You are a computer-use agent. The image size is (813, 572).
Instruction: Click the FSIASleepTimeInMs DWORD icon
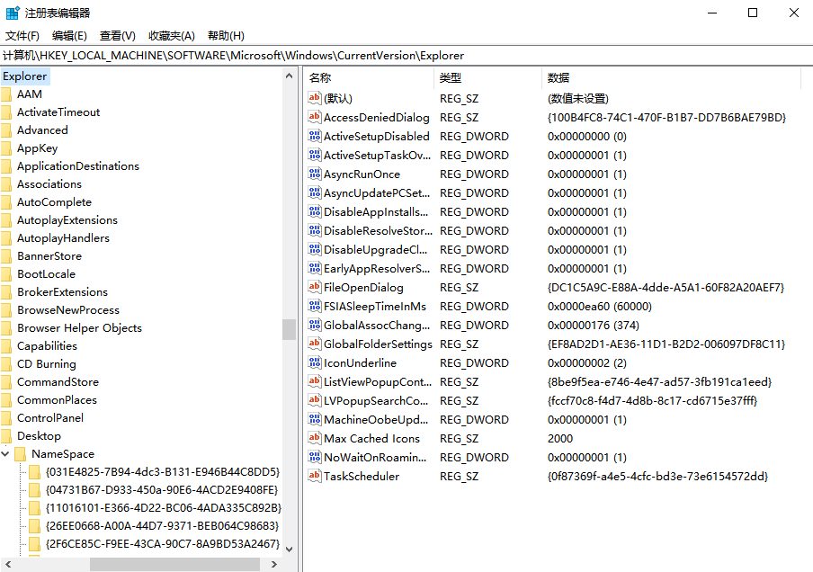point(314,306)
